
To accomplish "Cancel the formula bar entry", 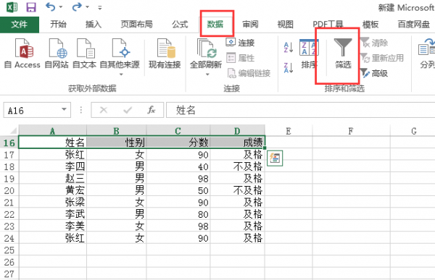I will pyautogui.click(x=104, y=110).
